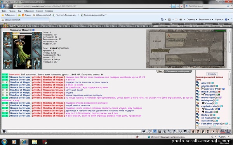This screenshot has height=145, width=233.
Task: Open the folder icon in the taskbar
Action: [x=34, y=142]
